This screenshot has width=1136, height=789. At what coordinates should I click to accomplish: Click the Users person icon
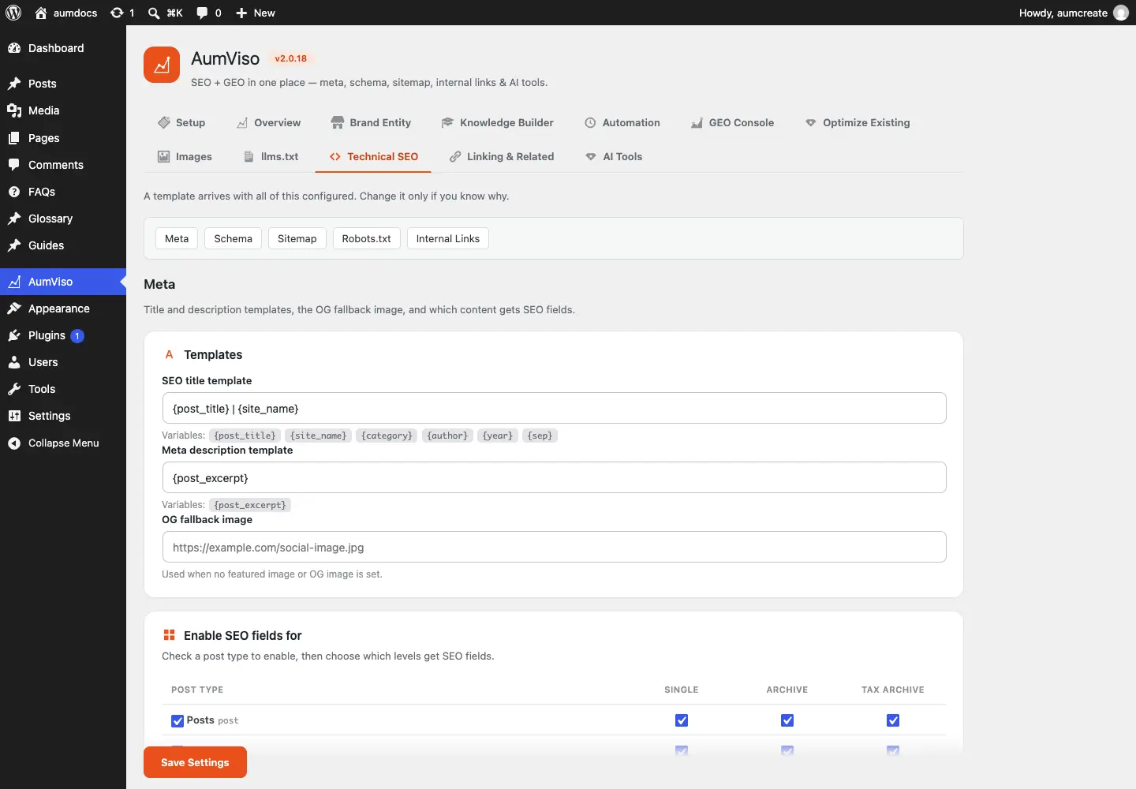(x=14, y=362)
